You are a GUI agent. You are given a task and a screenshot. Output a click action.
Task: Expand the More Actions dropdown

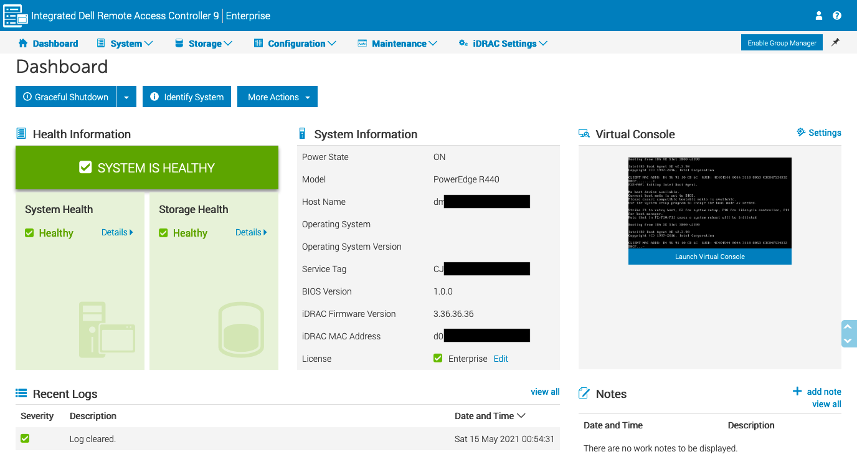click(x=277, y=97)
